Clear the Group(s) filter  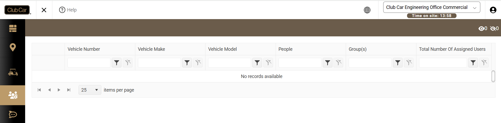(409, 63)
